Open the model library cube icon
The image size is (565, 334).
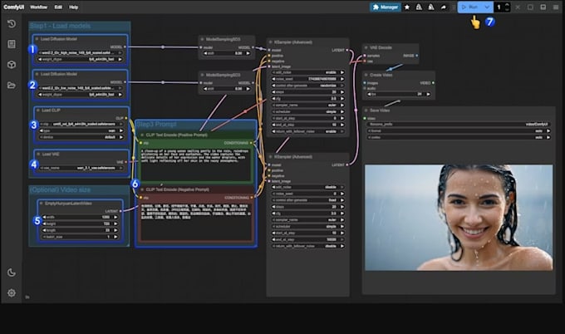pos(12,65)
